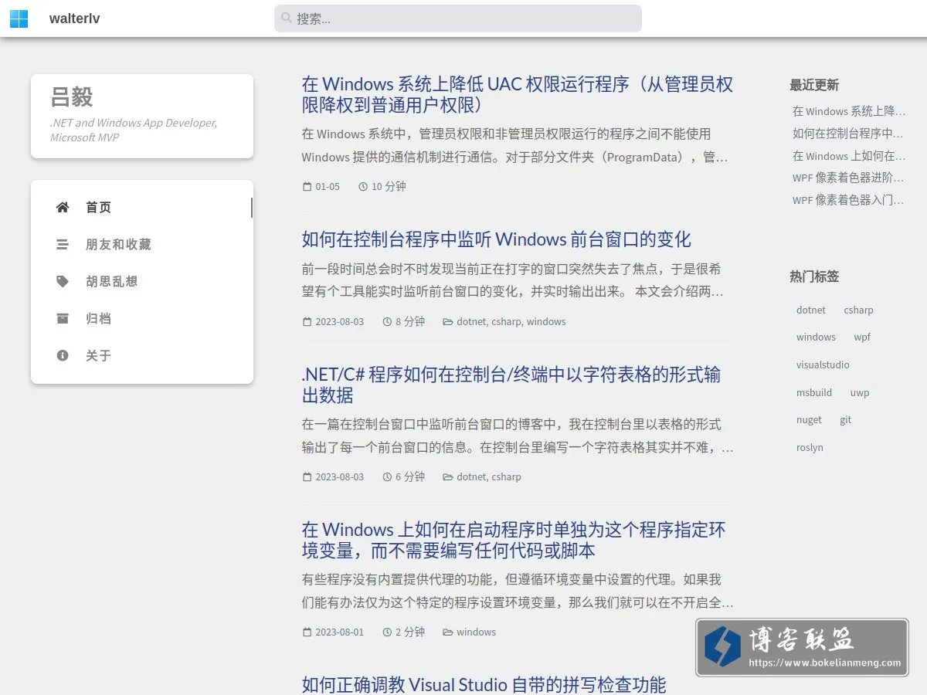This screenshot has height=695, width=927.
Task: Open recent update 如何在控制台程序中…
Action: click(848, 134)
